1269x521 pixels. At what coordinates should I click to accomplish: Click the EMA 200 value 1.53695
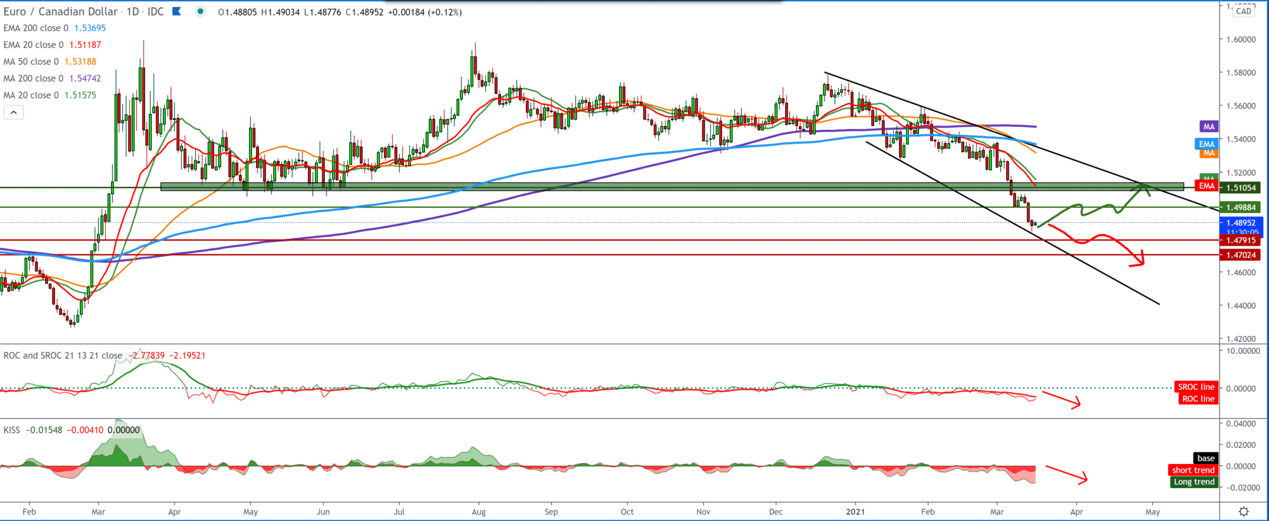click(90, 28)
